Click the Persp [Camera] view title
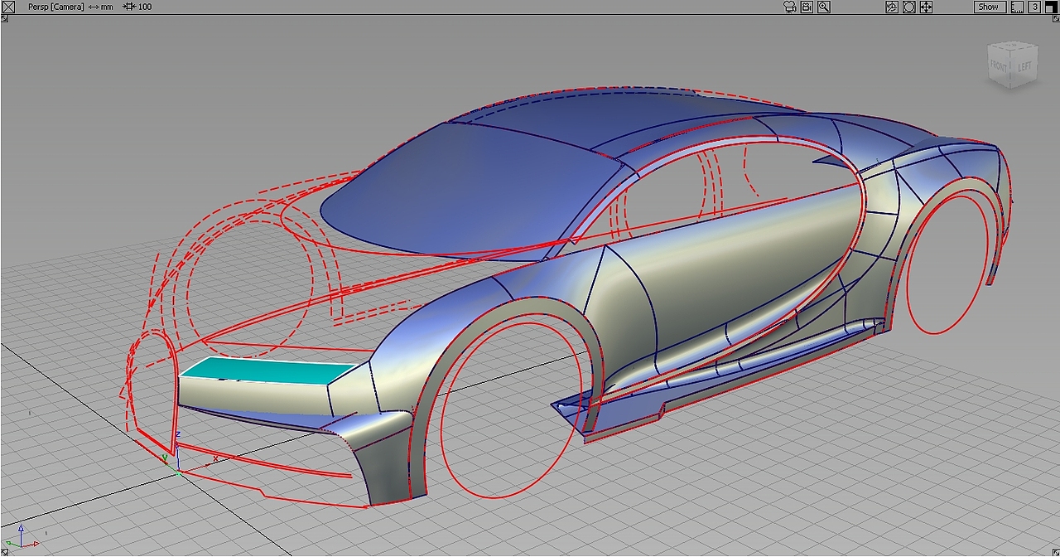Viewport: 1060px width, 557px height. tap(56, 7)
